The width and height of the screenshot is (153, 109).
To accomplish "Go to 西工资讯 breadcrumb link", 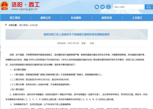I will pyautogui.click(x=23, y=25).
